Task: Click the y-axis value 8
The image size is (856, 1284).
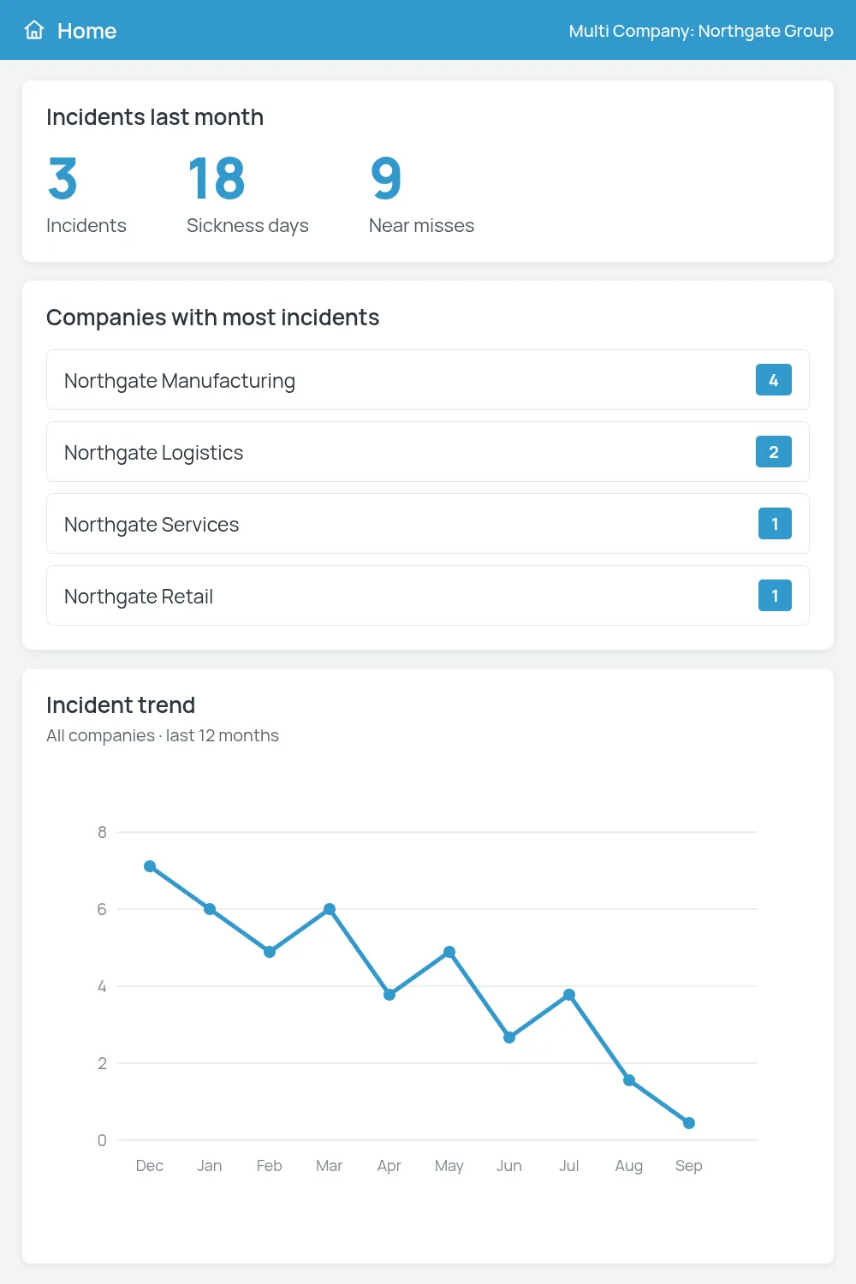Action: pyautogui.click(x=102, y=832)
